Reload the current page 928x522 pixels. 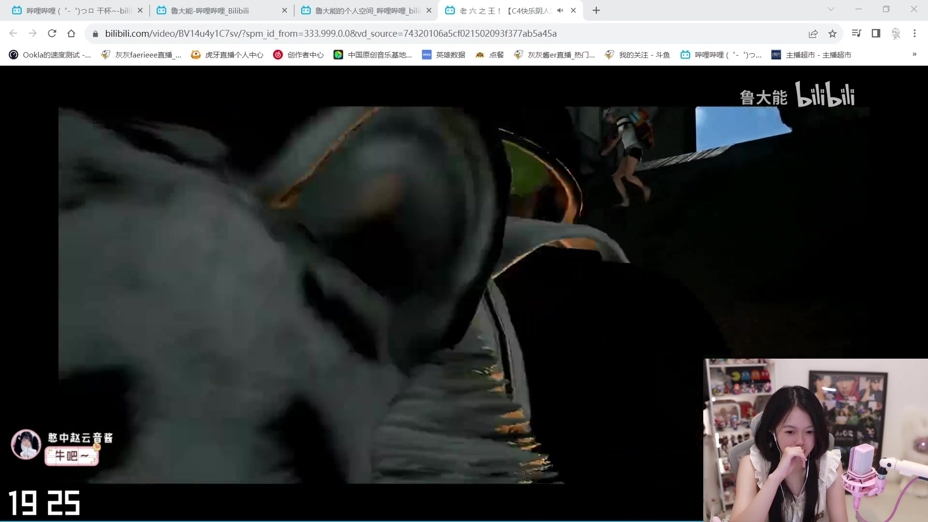click(x=52, y=33)
